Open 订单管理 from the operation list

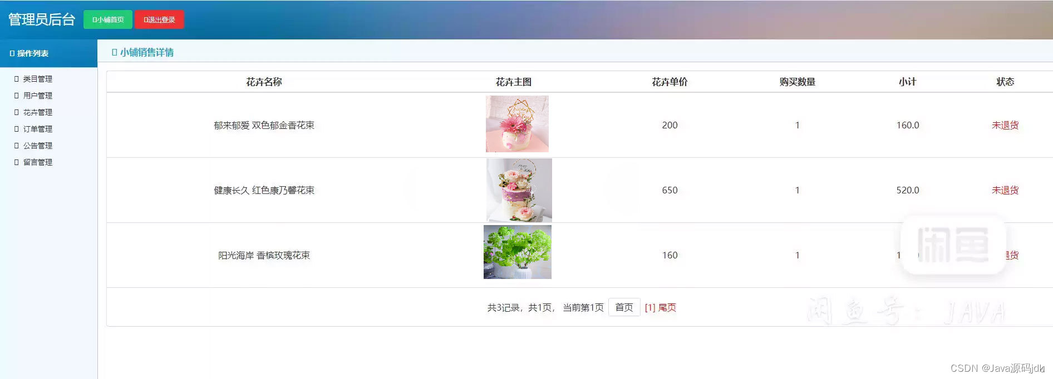(x=37, y=129)
